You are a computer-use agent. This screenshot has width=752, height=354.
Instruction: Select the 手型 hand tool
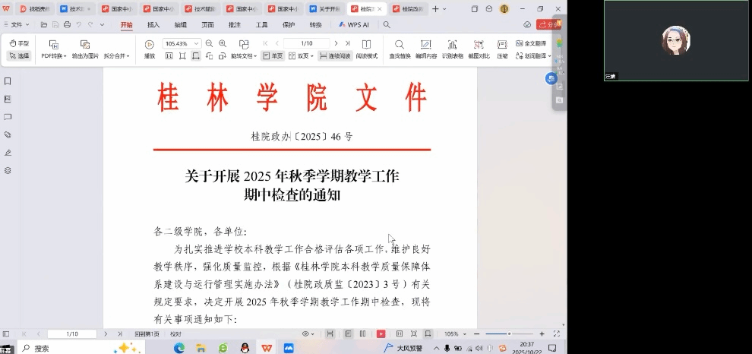coord(19,44)
